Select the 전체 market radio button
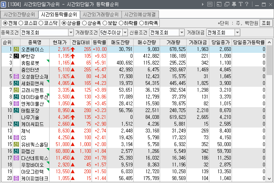 coord(5,23)
